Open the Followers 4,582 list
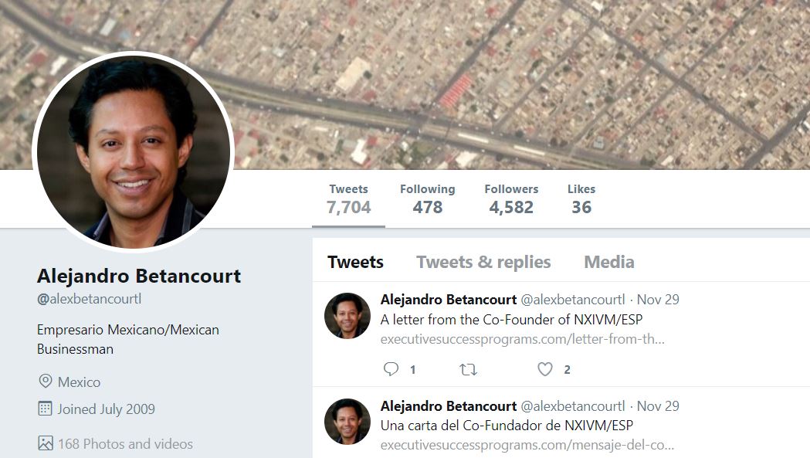 click(511, 199)
